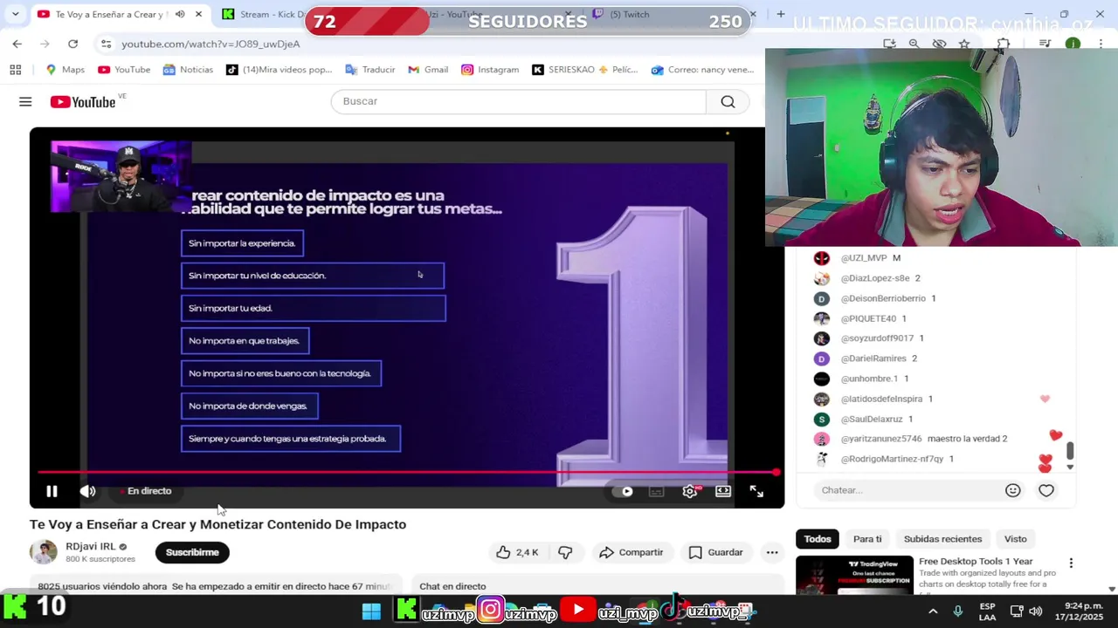This screenshot has height=628, width=1118.
Task: Open the emoji picker in chat
Action: tap(1013, 490)
